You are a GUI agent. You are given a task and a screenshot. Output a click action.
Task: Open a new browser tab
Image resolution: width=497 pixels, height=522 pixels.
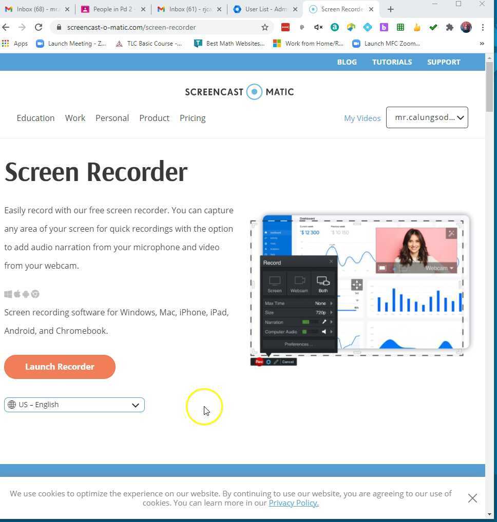click(391, 9)
